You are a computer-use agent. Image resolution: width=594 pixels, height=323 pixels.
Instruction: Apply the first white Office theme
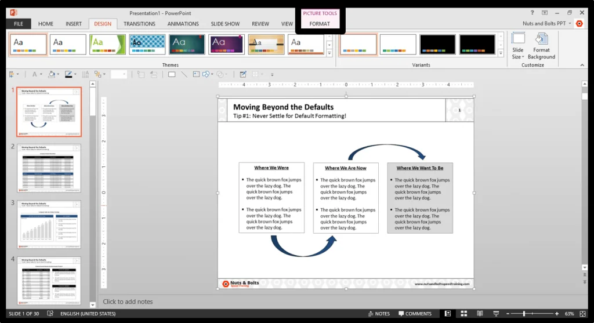pos(28,44)
